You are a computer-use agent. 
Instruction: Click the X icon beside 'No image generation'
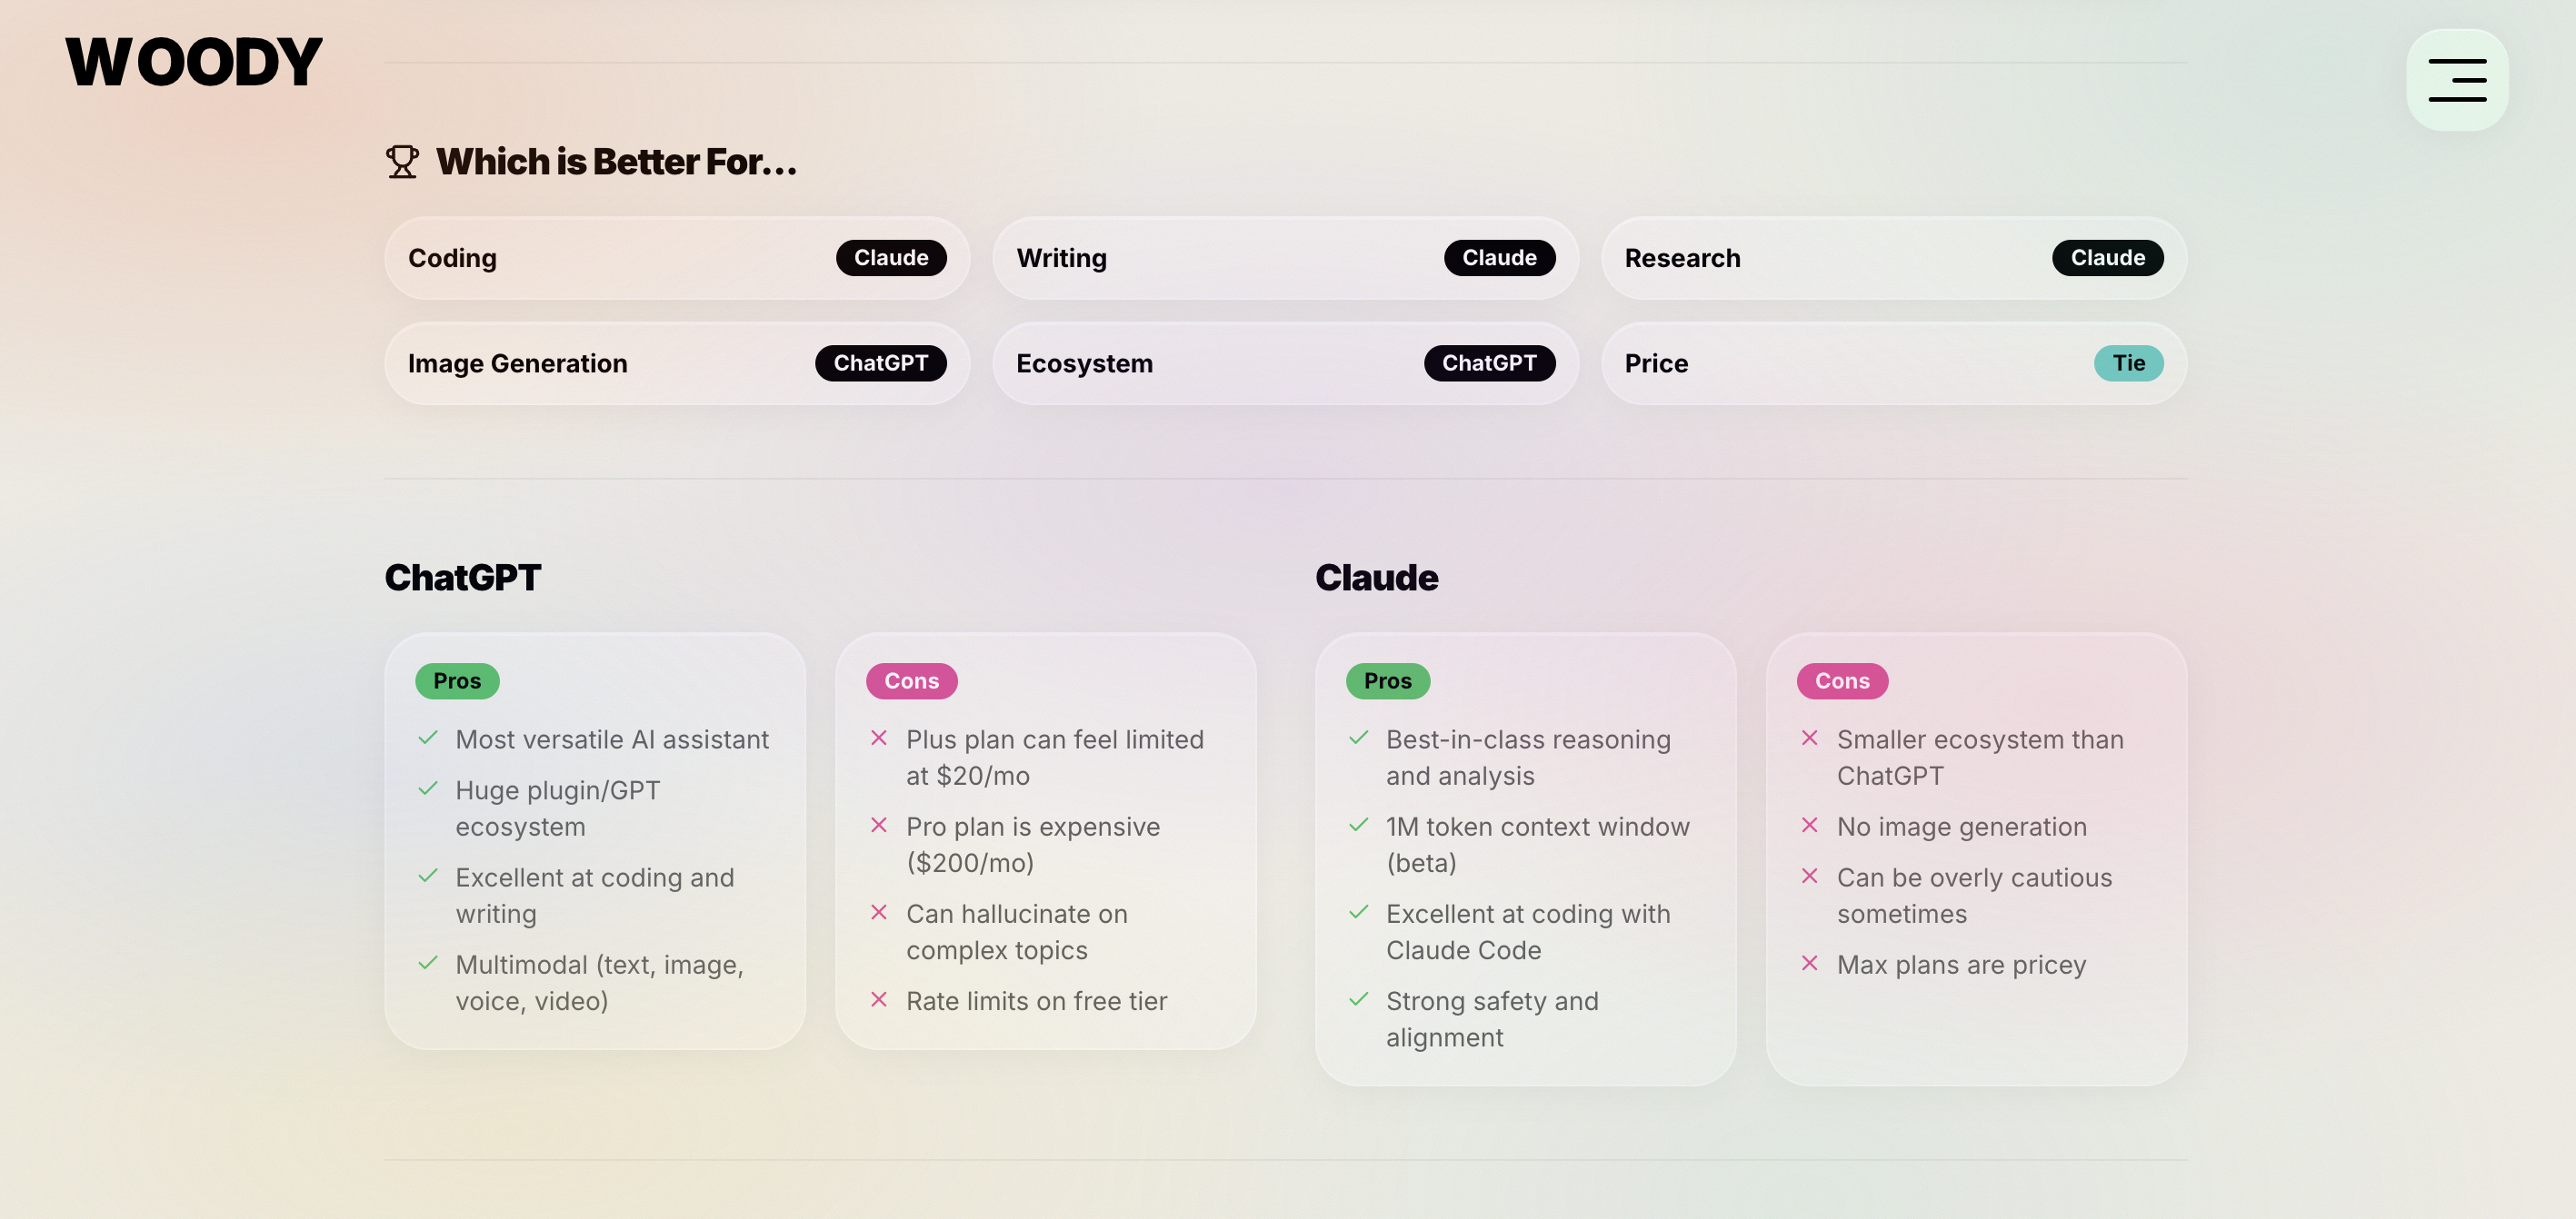point(1810,826)
